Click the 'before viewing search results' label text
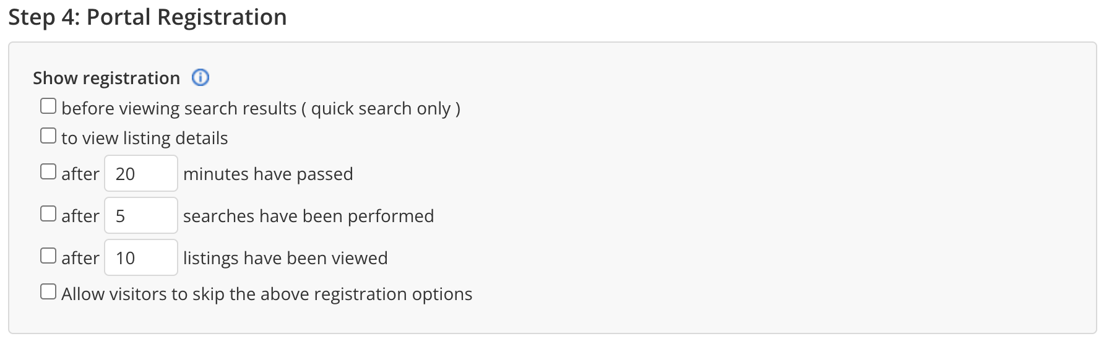Image resolution: width=1109 pixels, height=344 pixels. point(261,108)
